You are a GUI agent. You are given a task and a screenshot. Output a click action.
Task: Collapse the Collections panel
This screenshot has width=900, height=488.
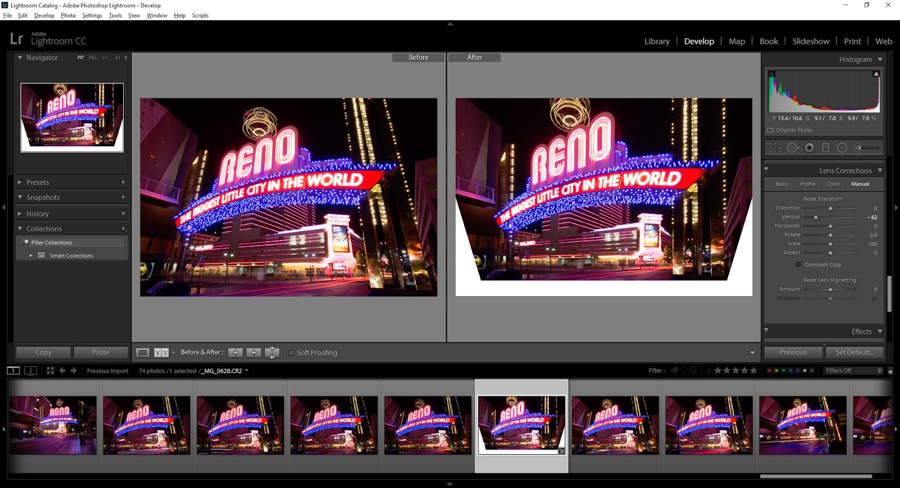[x=20, y=229]
